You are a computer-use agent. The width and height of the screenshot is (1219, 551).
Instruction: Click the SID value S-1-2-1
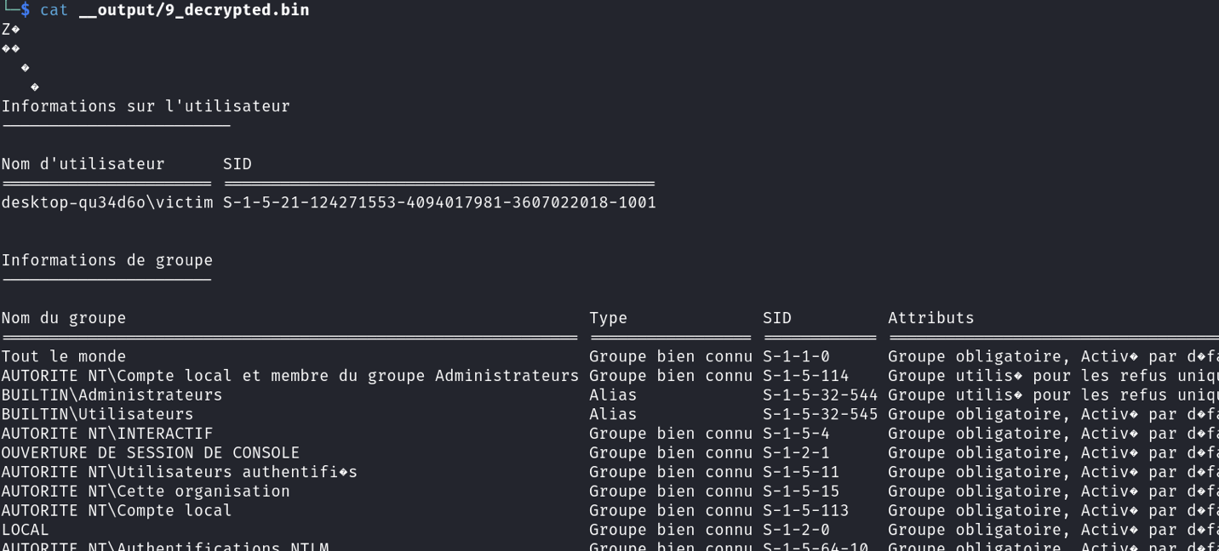796,453
